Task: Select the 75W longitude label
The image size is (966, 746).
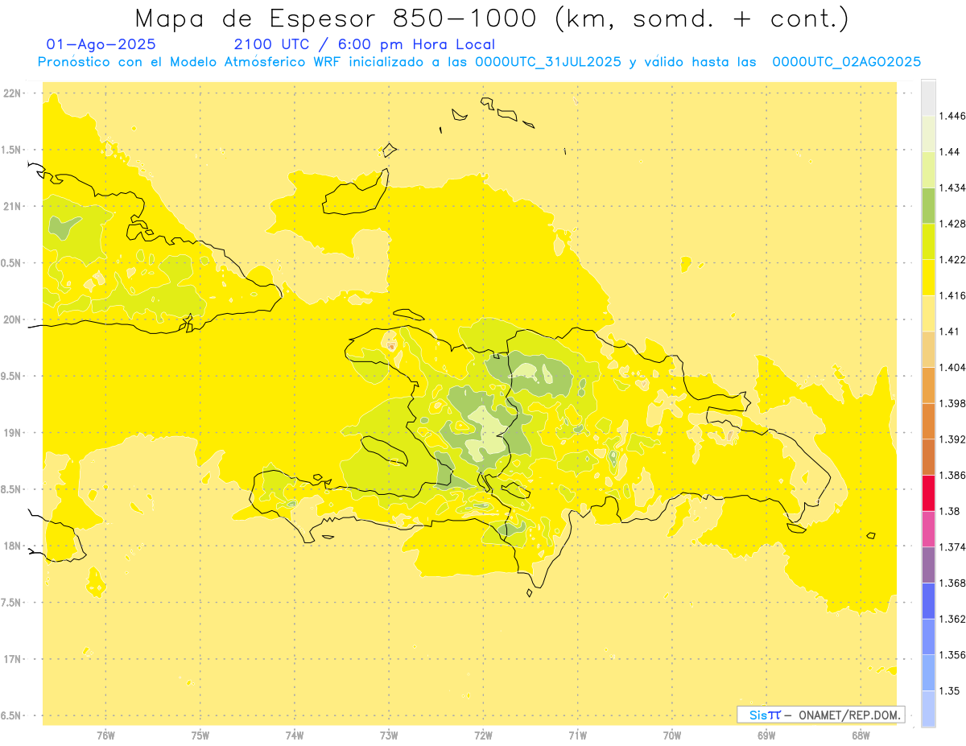Action: click(x=200, y=735)
